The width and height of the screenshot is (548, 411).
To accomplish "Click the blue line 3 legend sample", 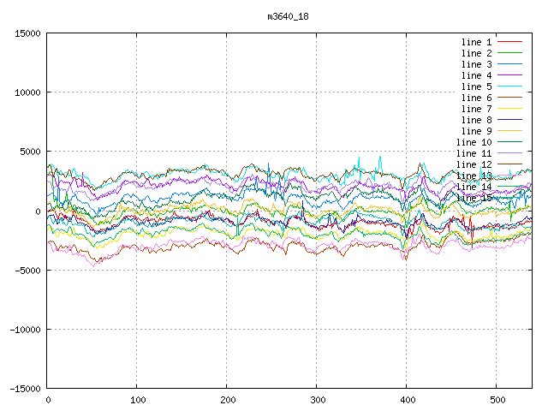I will pyautogui.click(x=509, y=64).
